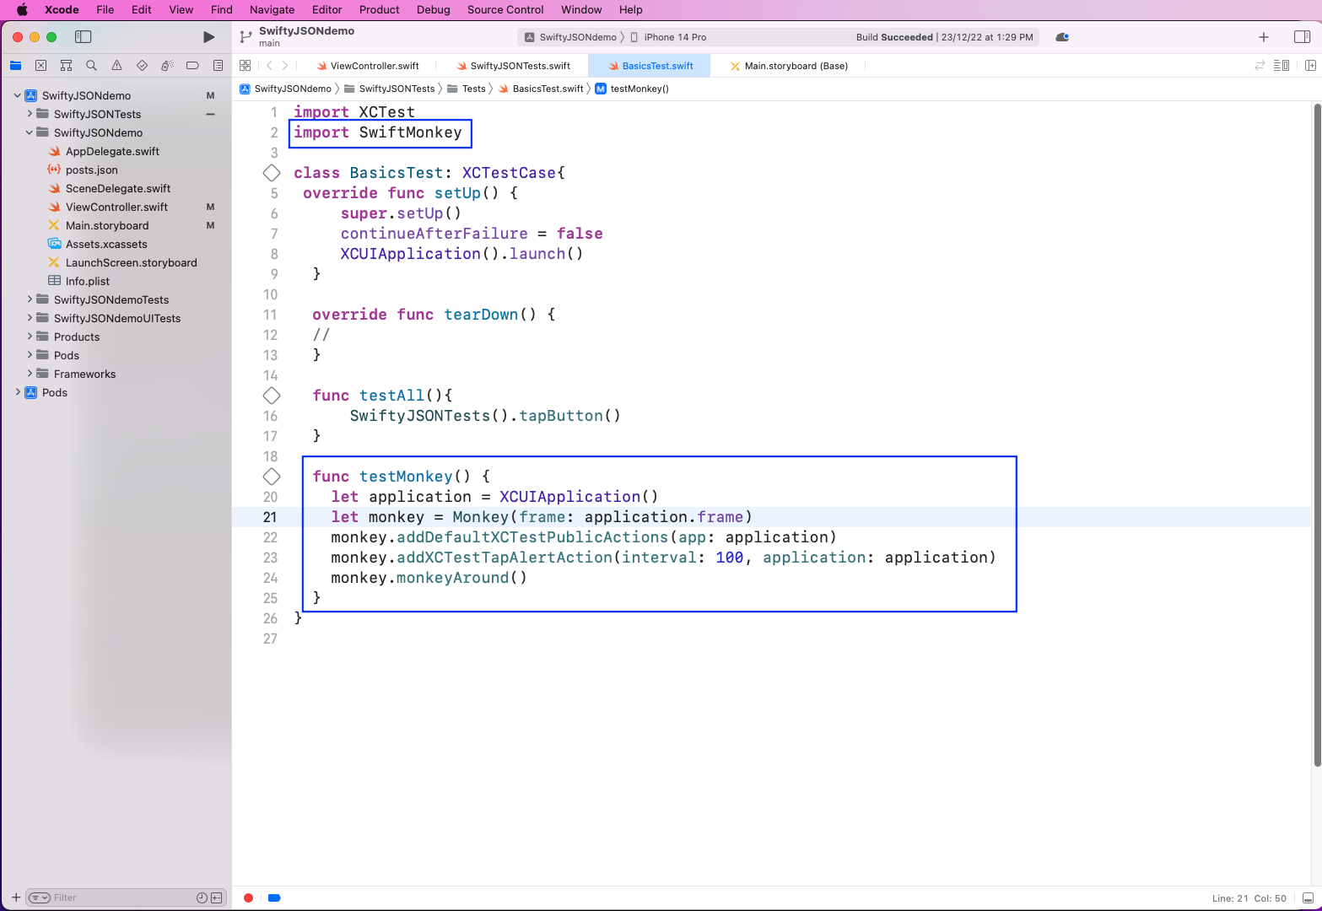Click the plus Library button
Screen dimensions: 1322x911
1264,37
